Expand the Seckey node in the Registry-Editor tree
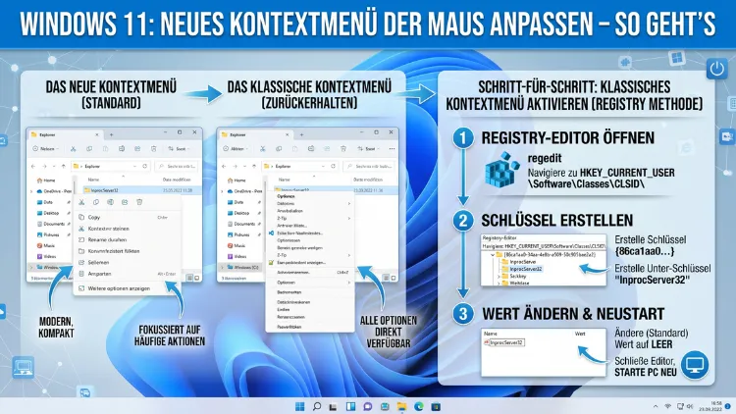The width and height of the screenshot is (736, 414). point(499,277)
